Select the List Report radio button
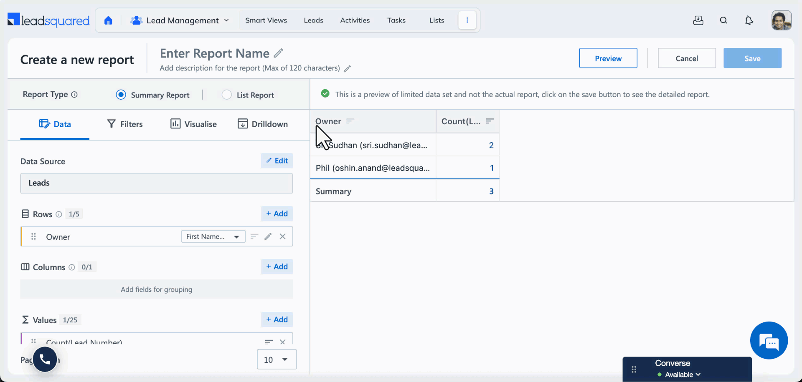Image resolution: width=802 pixels, height=382 pixels. pyautogui.click(x=226, y=95)
